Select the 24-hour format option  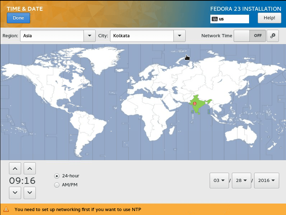click(67, 176)
